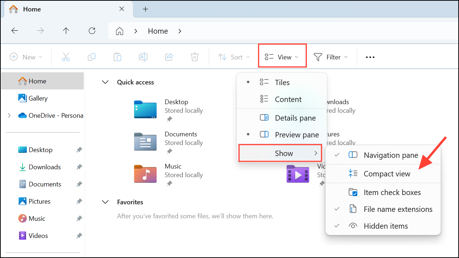Click the Copy icon in the toolbar
The width and height of the screenshot is (459, 258).
pos(92,57)
